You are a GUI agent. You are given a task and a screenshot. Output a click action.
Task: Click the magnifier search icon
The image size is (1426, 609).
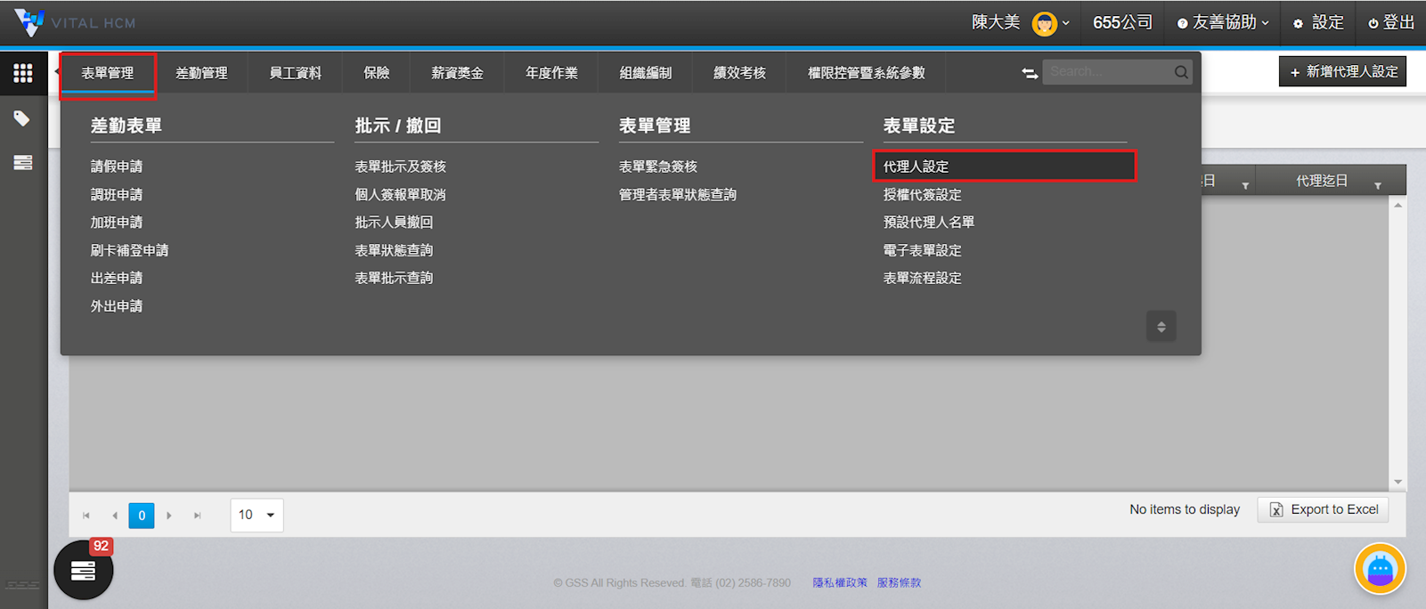[1181, 72]
